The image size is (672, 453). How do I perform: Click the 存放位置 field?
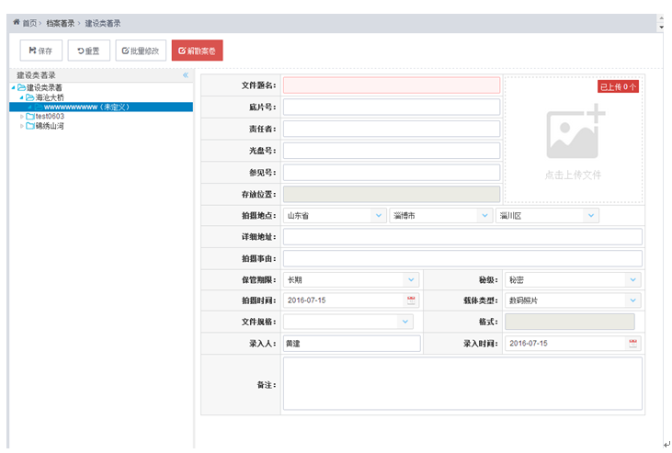click(392, 194)
